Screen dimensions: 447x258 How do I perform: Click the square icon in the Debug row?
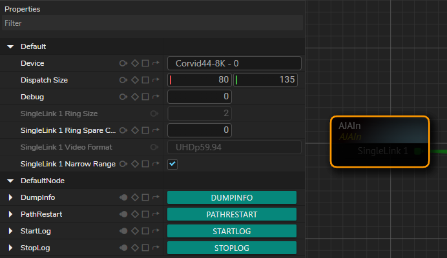(x=145, y=97)
